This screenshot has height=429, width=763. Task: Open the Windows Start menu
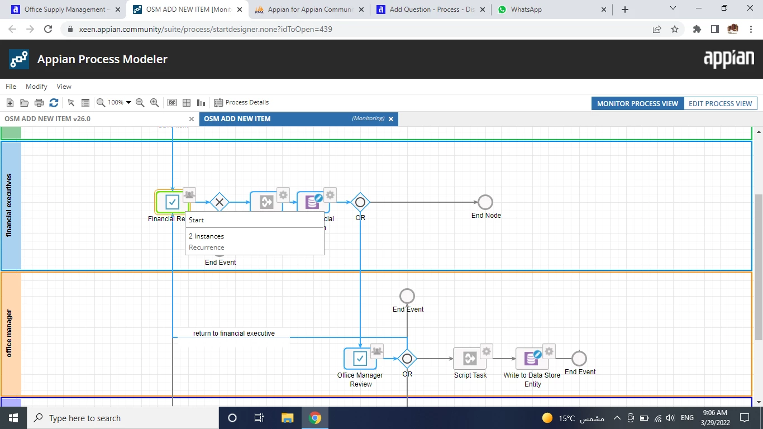tap(13, 418)
